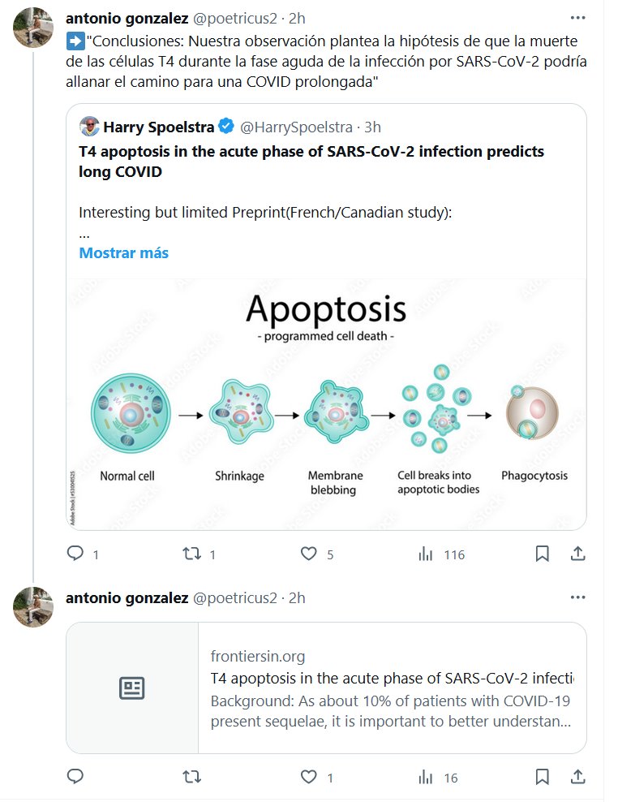Repost the first tweet about T4 cells

(192, 554)
